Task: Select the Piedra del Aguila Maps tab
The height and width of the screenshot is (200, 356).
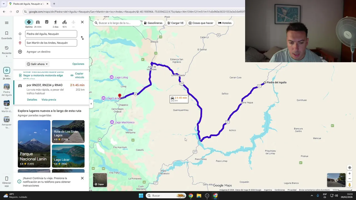Action: point(28,4)
